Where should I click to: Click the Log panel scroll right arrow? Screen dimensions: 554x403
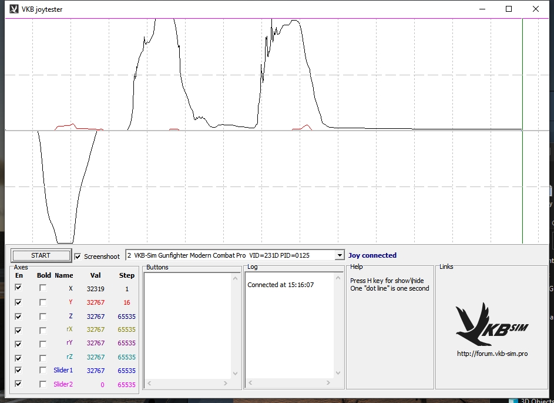[x=328, y=382]
